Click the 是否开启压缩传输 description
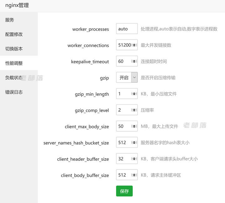This screenshot has height=203, width=225. (158, 78)
